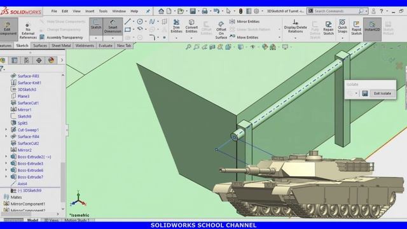Expand the Boss-Extrude7 feature
The height and width of the screenshot is (229, 407).
[6, 177]
